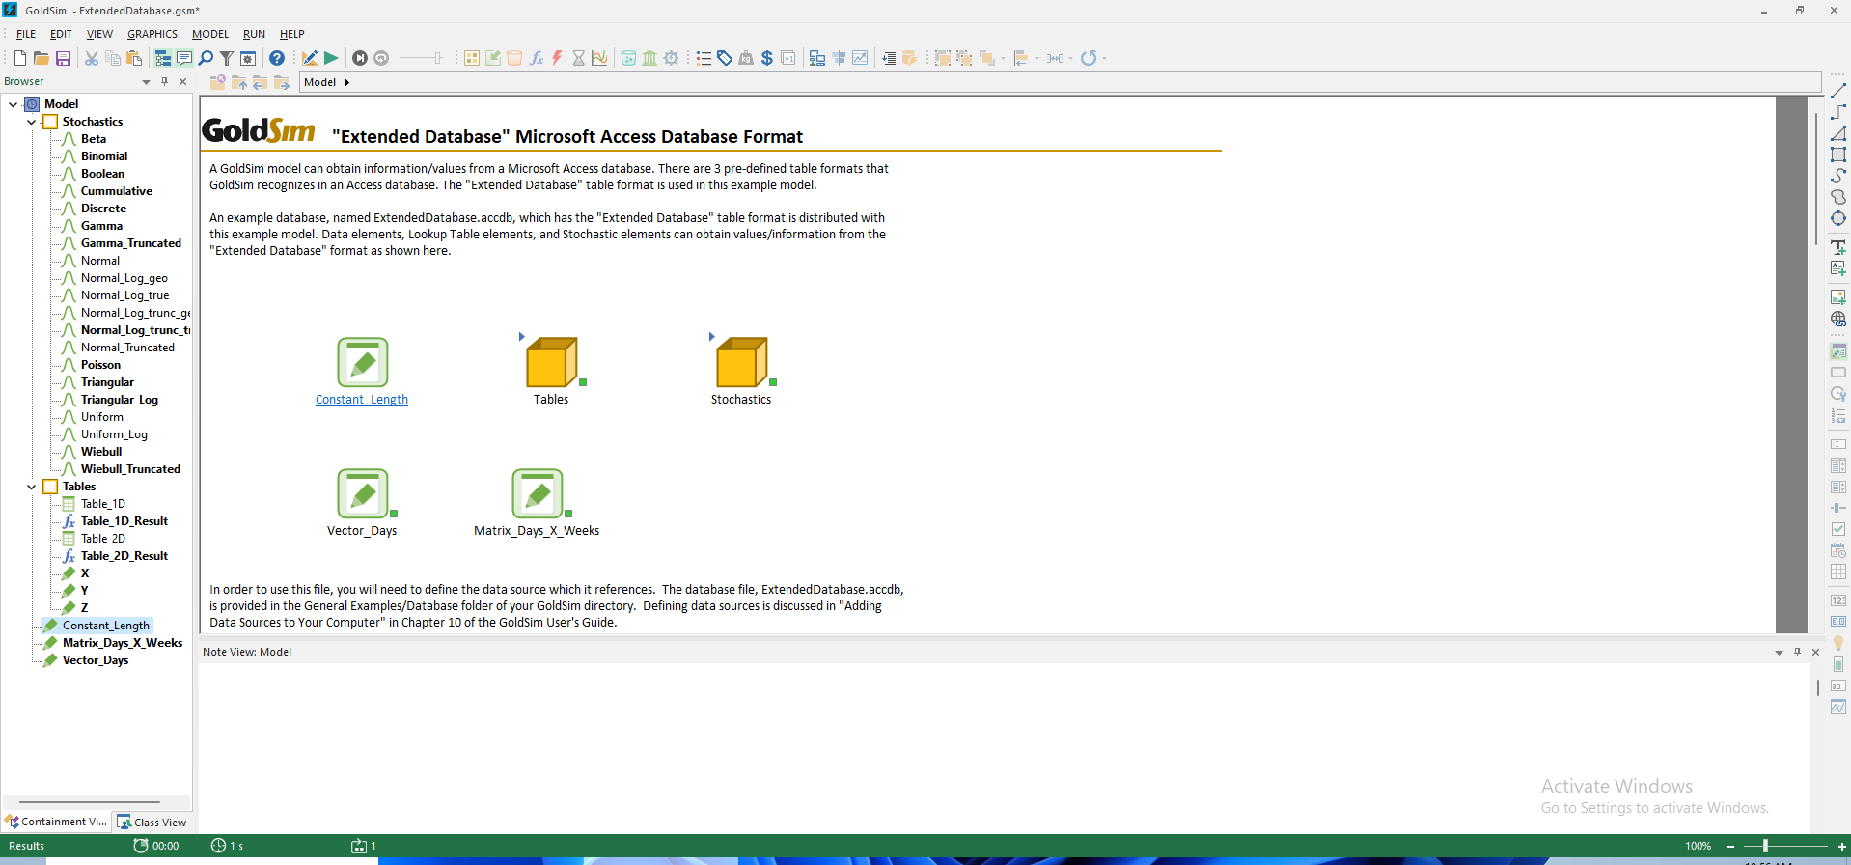Open the Stochastics container icon on canvas
This screenshot has height=865, width=1851.
click(x=741, y=363)
